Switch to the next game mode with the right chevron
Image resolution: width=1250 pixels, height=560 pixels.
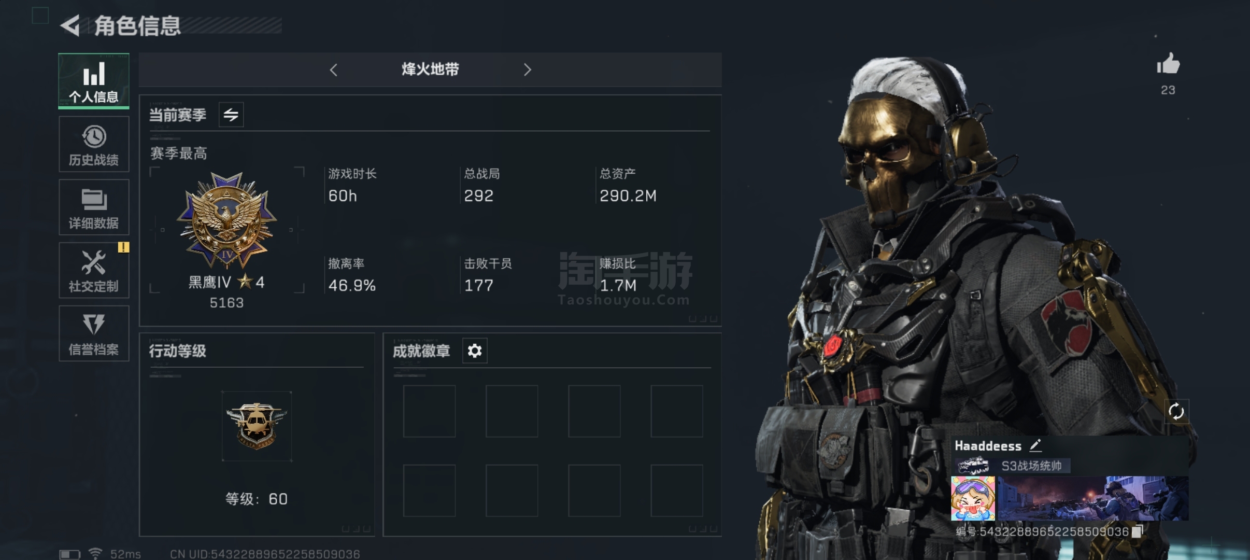click(x=527, y=70)
